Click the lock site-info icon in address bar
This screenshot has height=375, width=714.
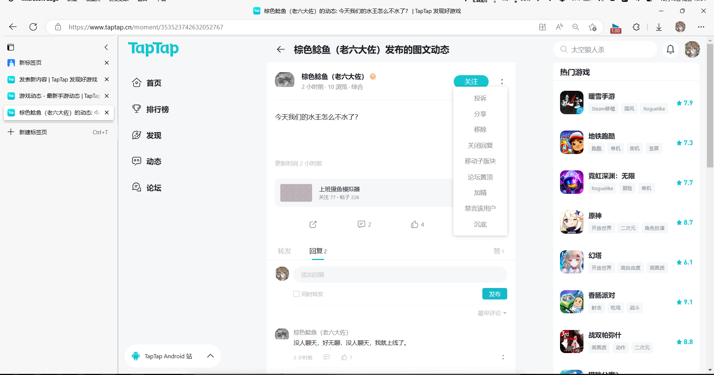coord(58,27)
